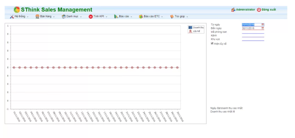Click the Lũy kế legend marker icon
Image resolution: width=295 pixels, height=138 pixels.
pos(191,31)
